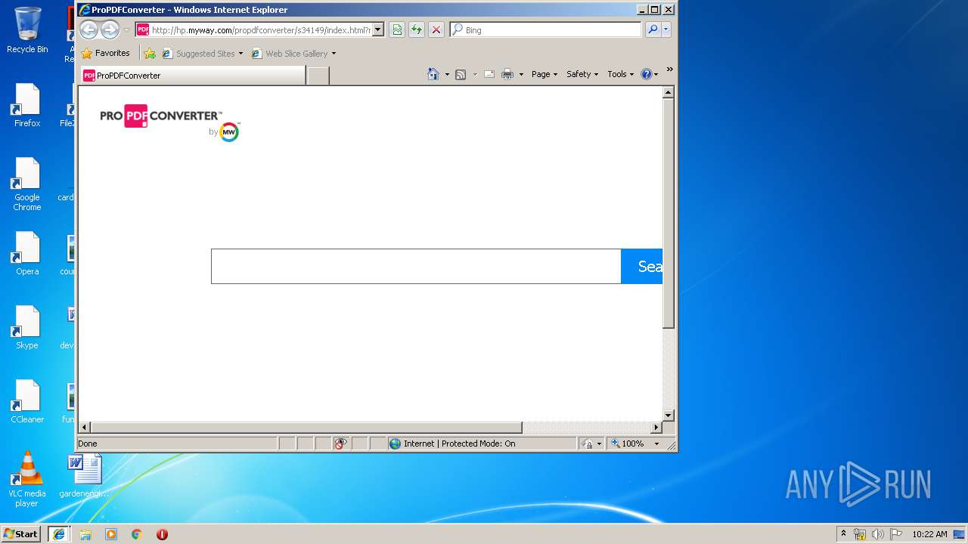Expand the address bar URL dropdown

click(x=378, y=29)
